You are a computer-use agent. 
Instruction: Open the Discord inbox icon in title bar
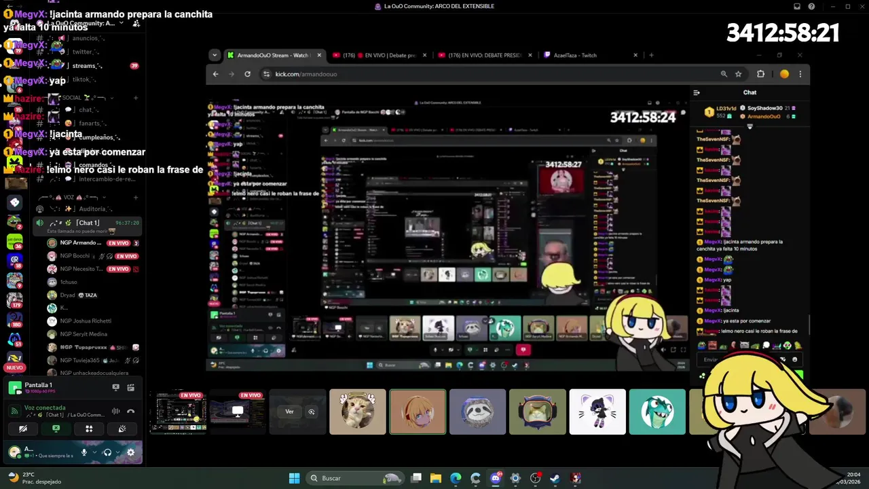pos(796,7)
